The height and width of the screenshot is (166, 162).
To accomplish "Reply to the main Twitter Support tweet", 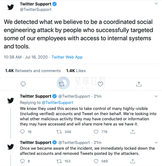I will click(x=23, y=84).
